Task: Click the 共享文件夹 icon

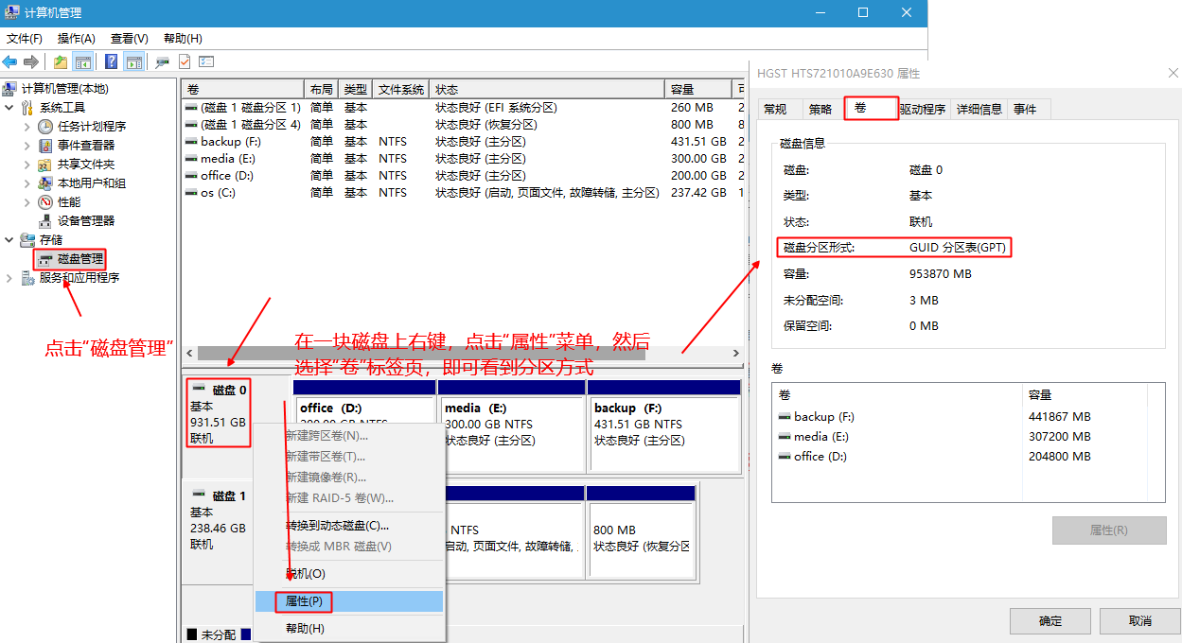Action: (45, 165)
